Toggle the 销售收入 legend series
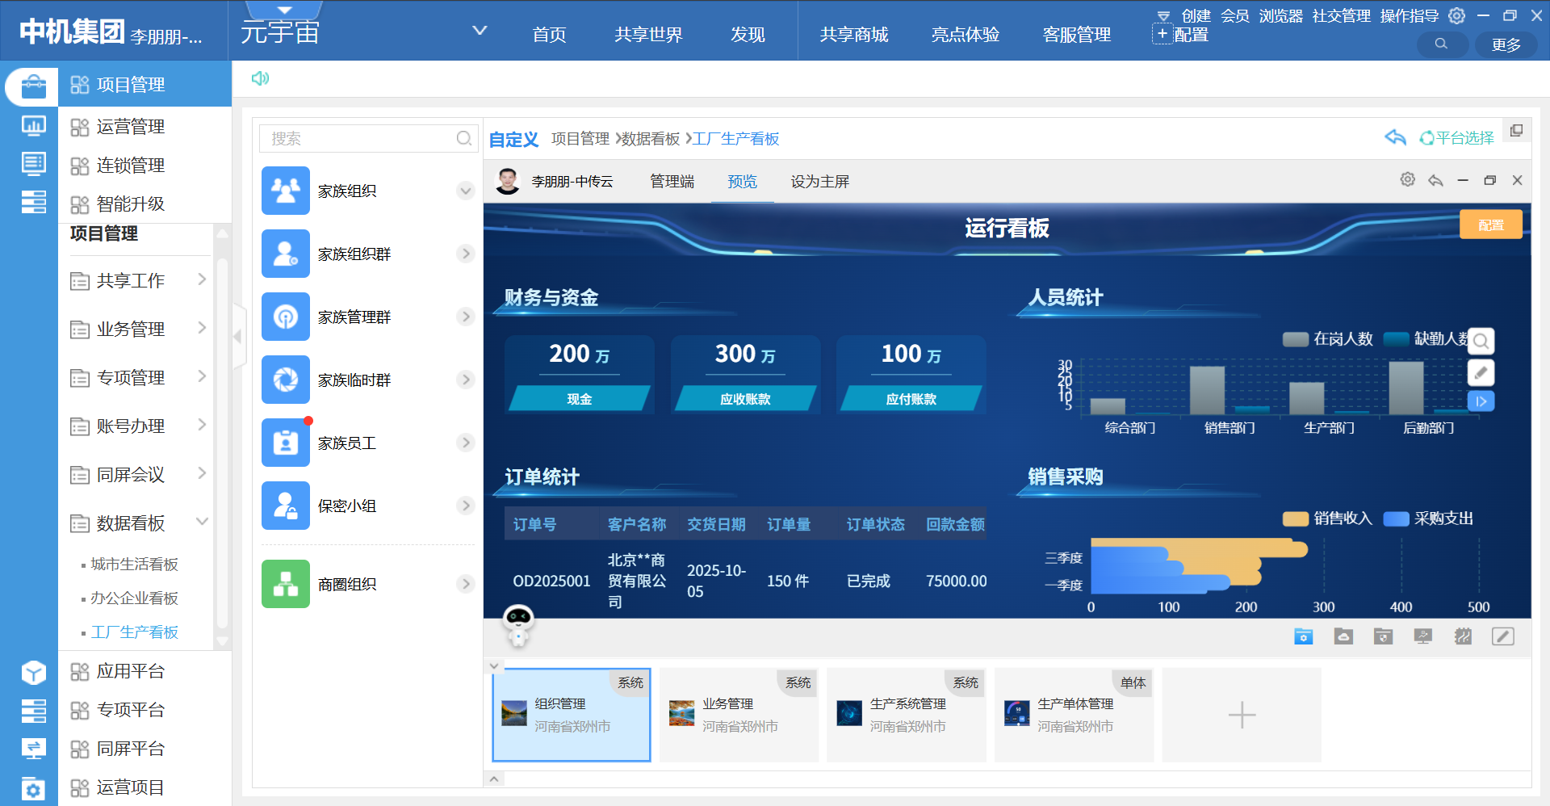This screenshot has width=1550, height=806. [1328, 518]
